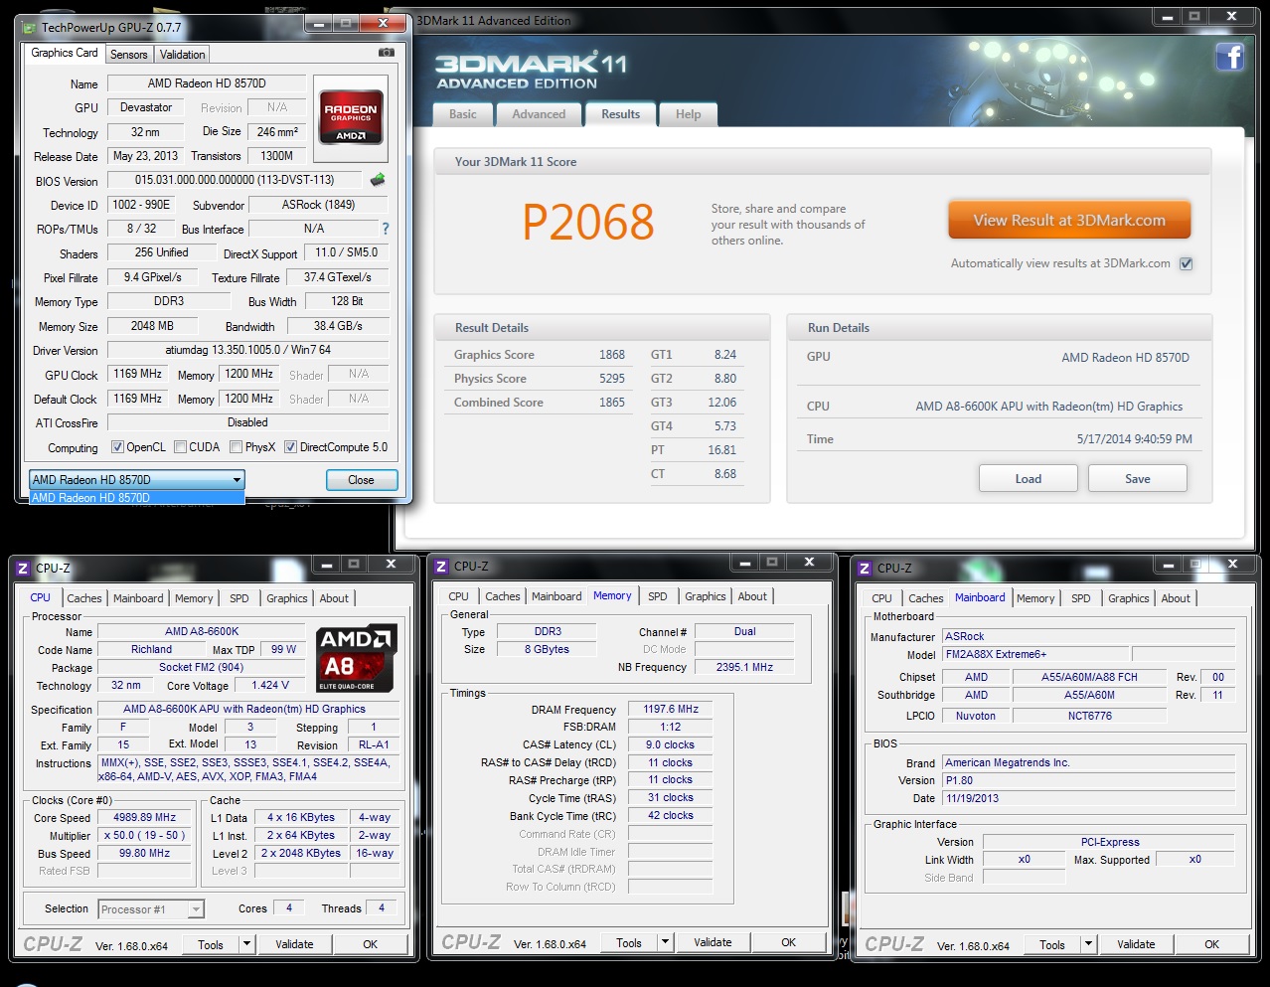Click the GPU Clock 1169 MHz field
This screenshot has height=987, width=1270.
click(137, 375)
